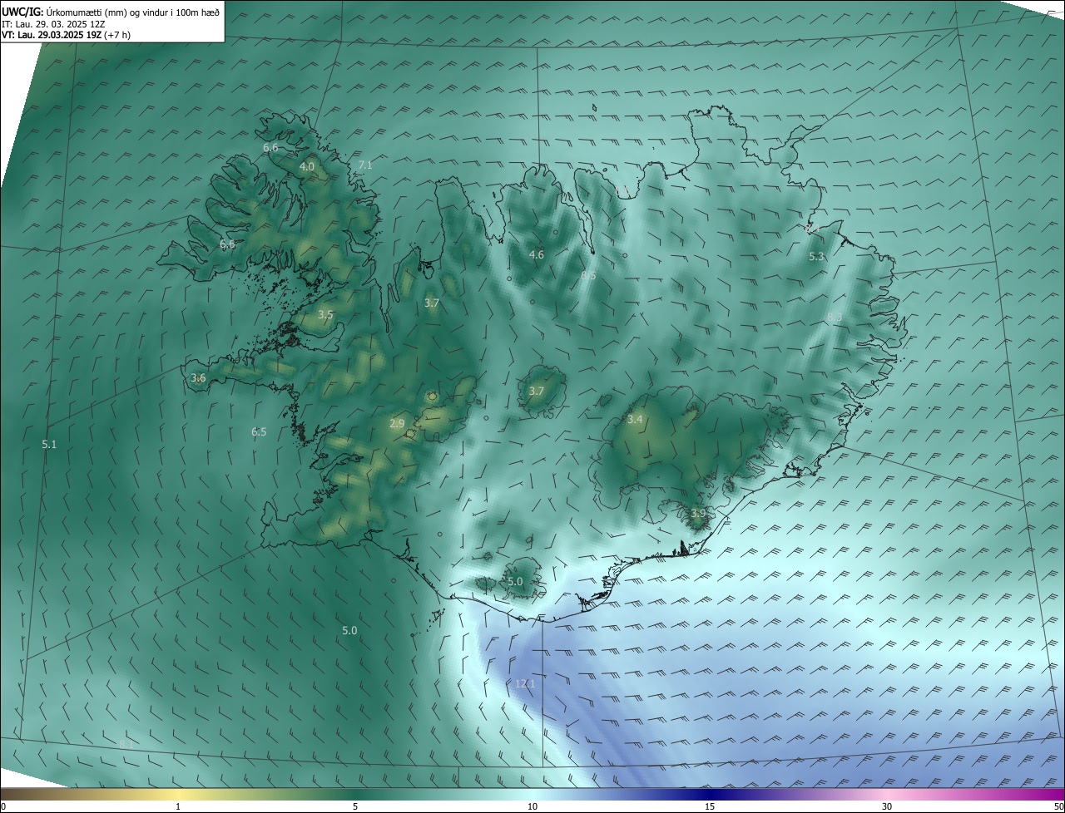The width and height of the screenshot is (1065, 813).
Task: Click the 8.3 value label in east Iceland
Action: click(835, 317)
